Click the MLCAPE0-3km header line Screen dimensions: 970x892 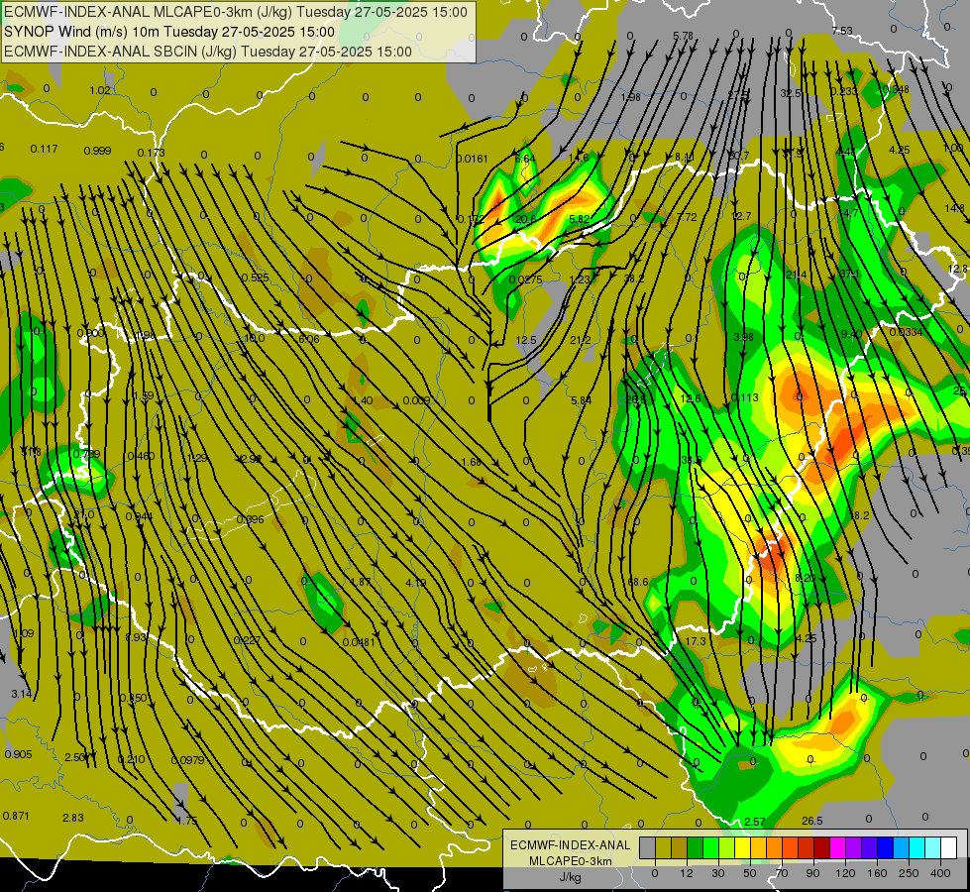[x=236, y=12]
